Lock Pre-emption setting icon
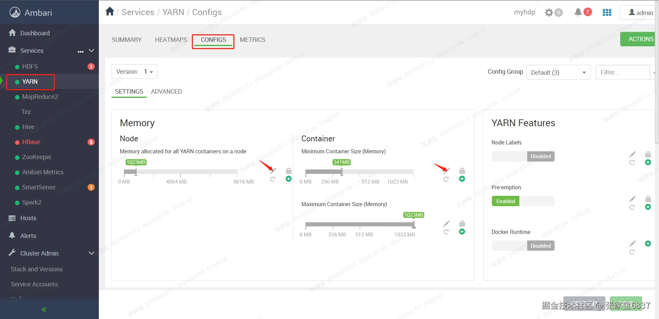 (648, 199)
